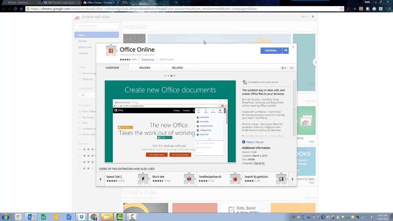Select the Websites type radio button
The width and height of the screenshot is (393, 221).
pos(80,79)
